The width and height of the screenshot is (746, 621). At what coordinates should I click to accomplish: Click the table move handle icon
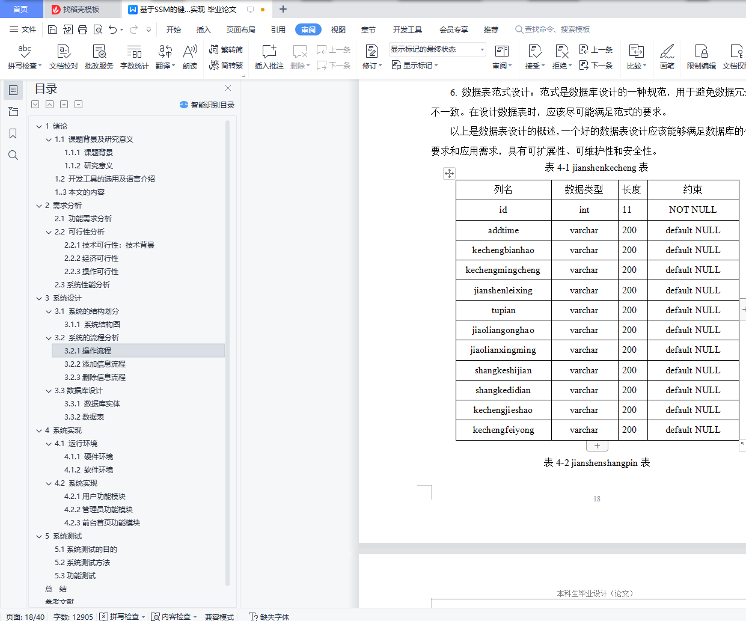(x=449, y=174)
